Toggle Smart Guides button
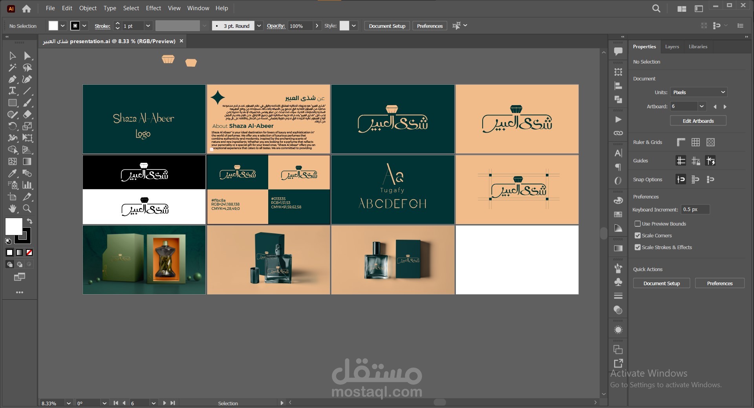 (x=710, y=160)
